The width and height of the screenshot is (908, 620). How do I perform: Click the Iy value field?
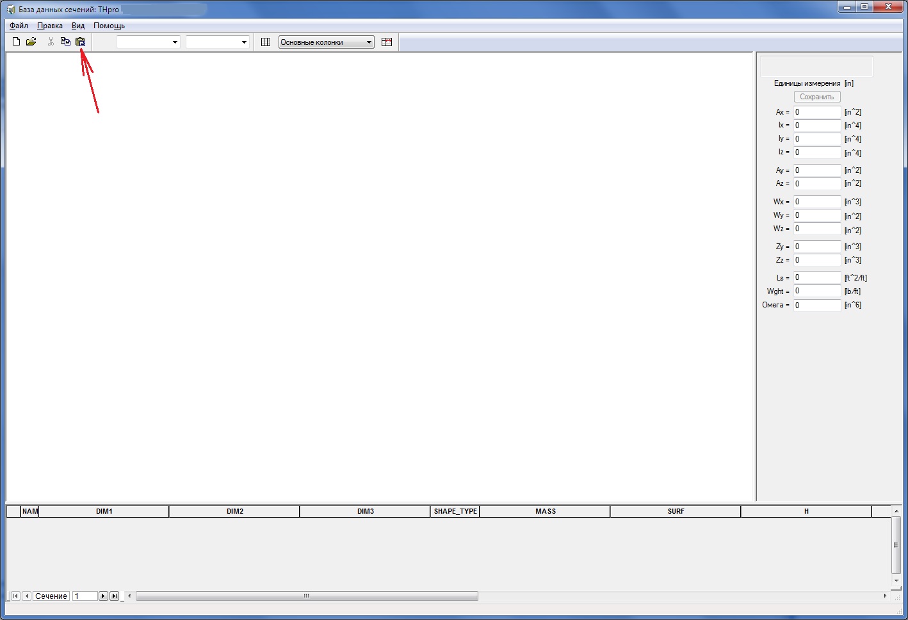pyautogui.click(x=817, y=139)
